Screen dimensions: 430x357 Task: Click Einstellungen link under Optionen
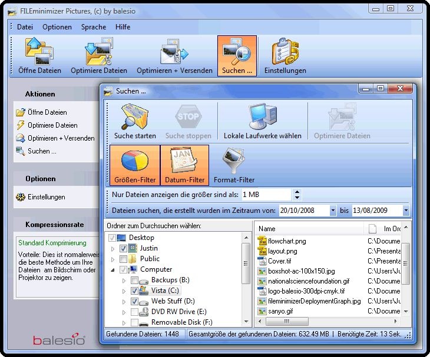point(47,197)
